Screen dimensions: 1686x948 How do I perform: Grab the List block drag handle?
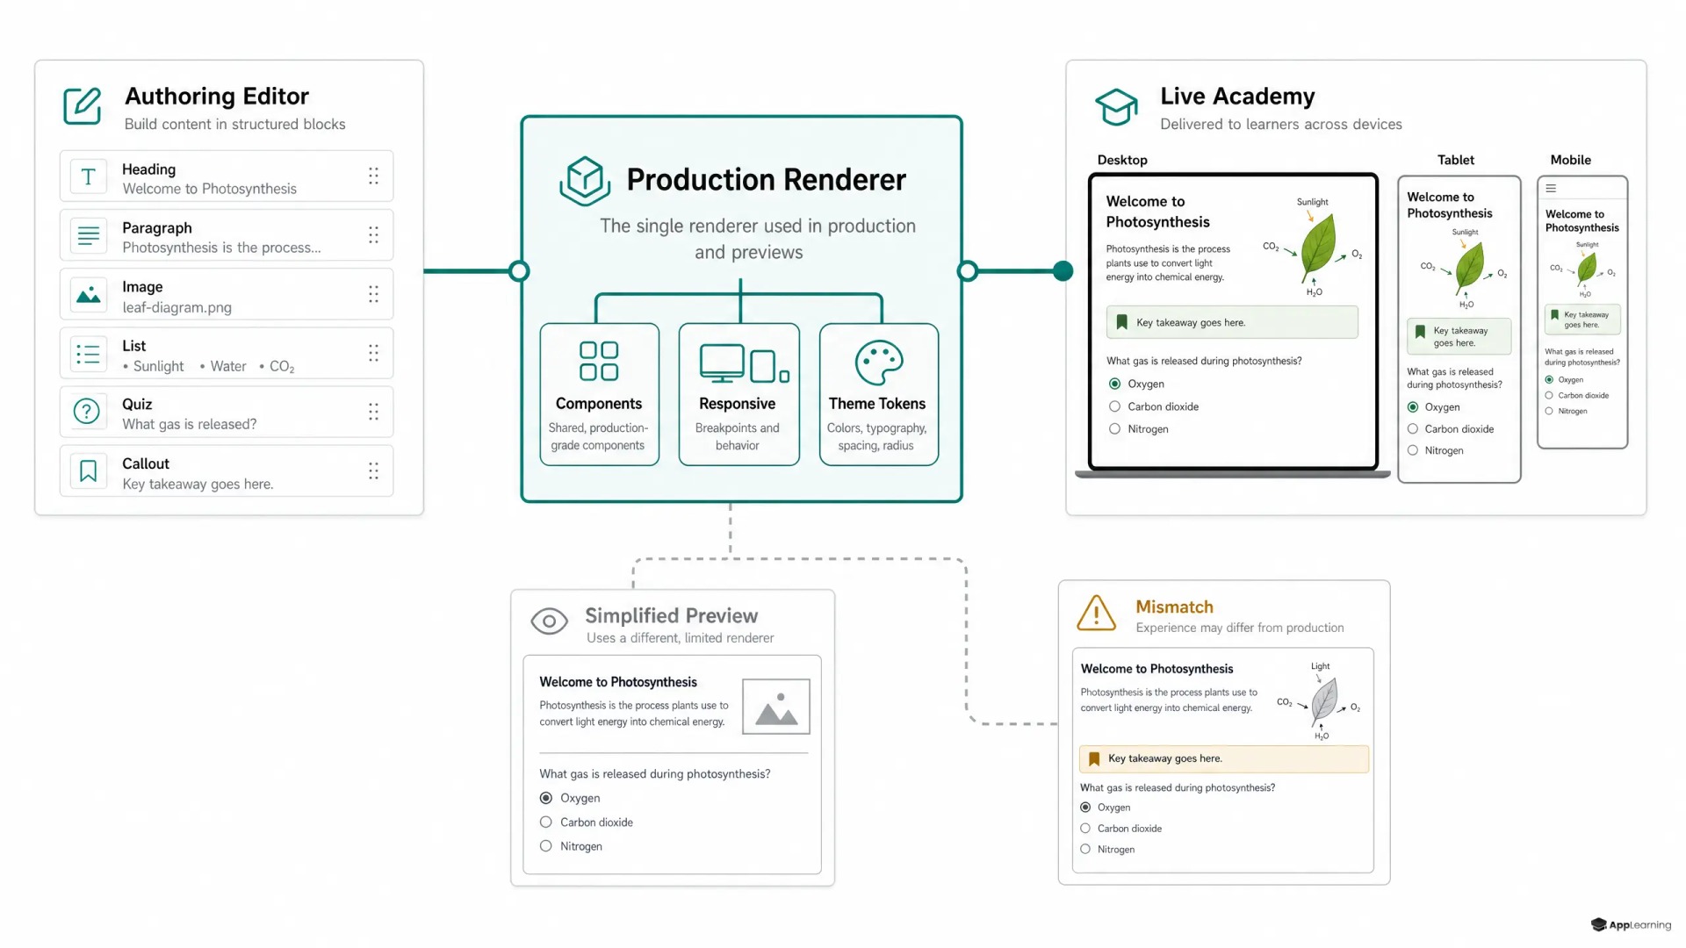coord(373,353)
